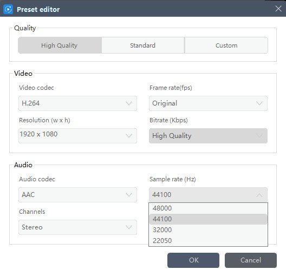Open the Resolution 1920 x 1080 dropdown

click(x=77, y=136)
